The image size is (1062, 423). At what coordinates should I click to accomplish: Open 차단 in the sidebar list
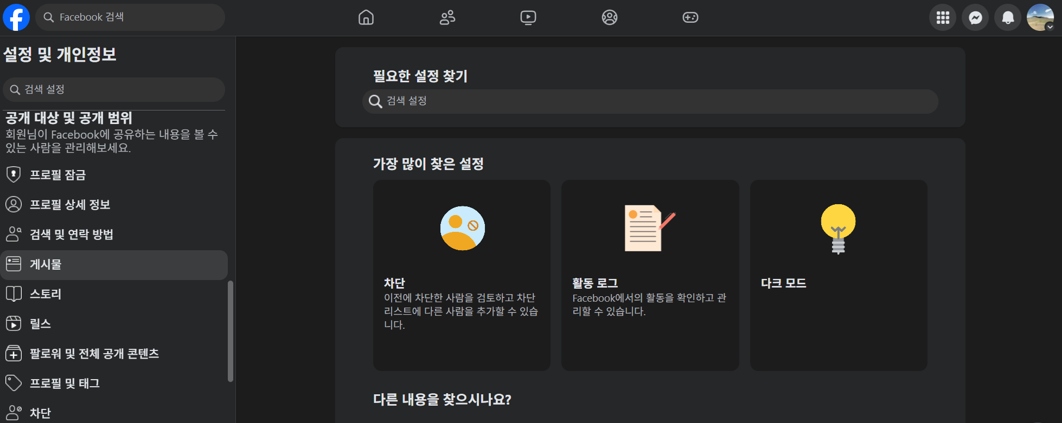[114, 413]
